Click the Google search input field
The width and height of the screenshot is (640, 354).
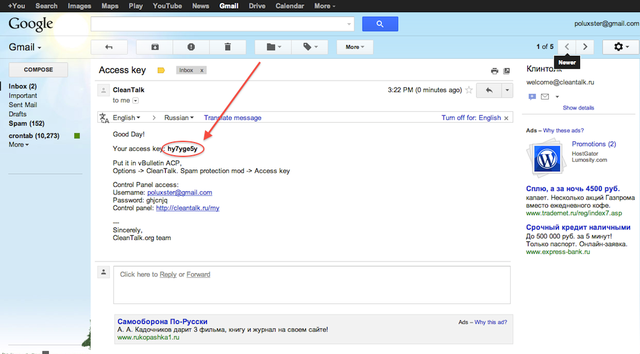click(x=219, y=24)
